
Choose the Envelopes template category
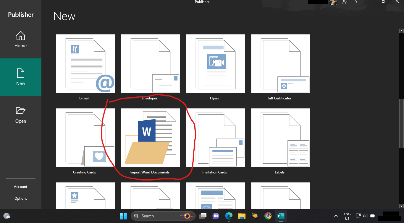click(x=151, y=67)
